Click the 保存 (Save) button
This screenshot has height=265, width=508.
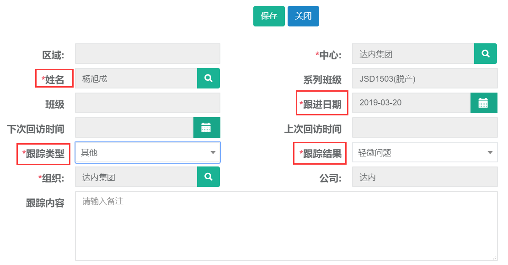tap(269, 16)
